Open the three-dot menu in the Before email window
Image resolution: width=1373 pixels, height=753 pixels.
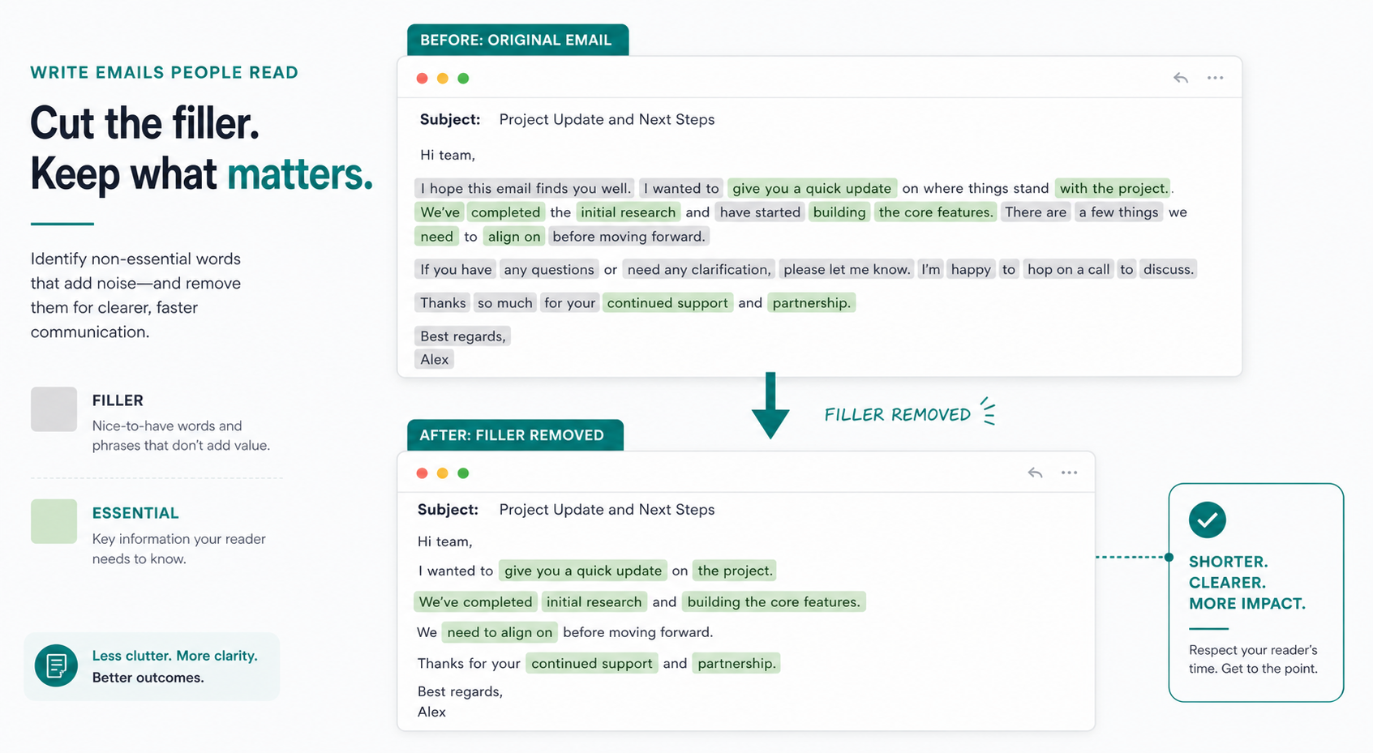(1215, 78)
